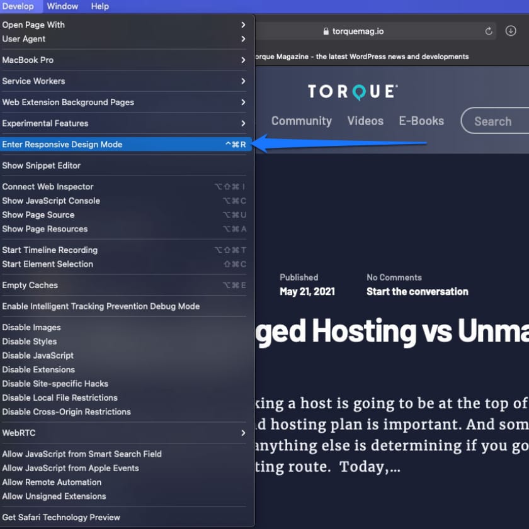Click the Torque logo
This screenshot has height=529, width=529.
click(353, 92)
